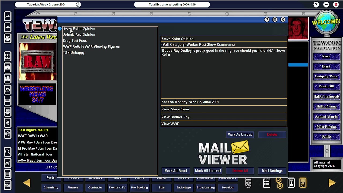Open the building icon in left sidebar
The image size is (343, 193).
coord(8,79)
